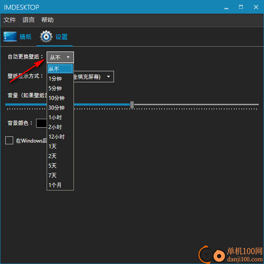This screenshot has width=264, height=264.
Task: Choose the 7天 interval option
Action: [x=60, y=176]
